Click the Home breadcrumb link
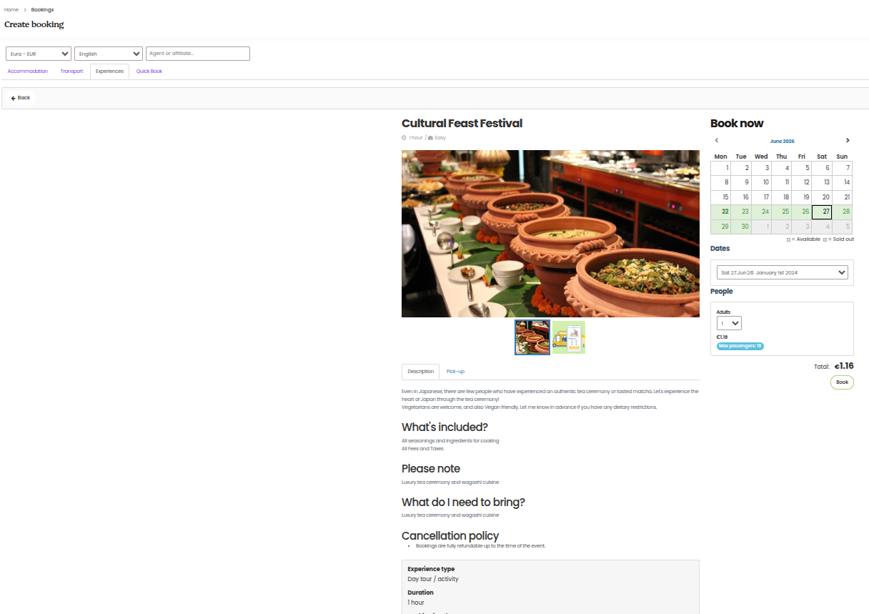The width and height of the screenshot is (869, 614). point(11,10)
